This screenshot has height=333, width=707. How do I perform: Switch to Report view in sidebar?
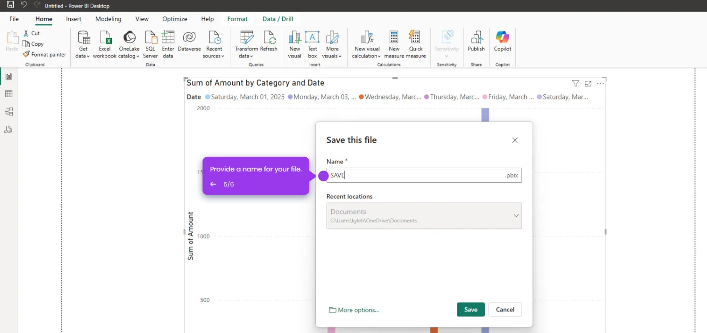(x=8, y=76)
